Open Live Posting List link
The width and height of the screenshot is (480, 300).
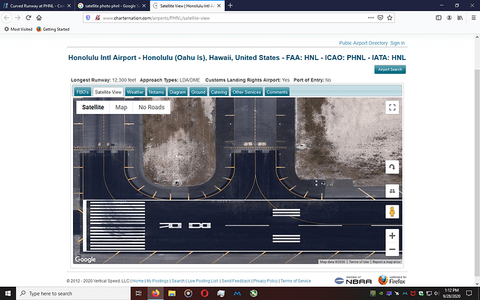tap(202, 281)
